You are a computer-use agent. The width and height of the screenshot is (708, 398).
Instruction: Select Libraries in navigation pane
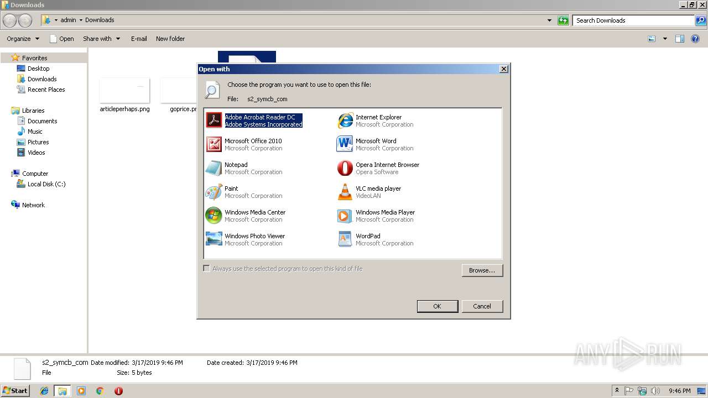33,111
